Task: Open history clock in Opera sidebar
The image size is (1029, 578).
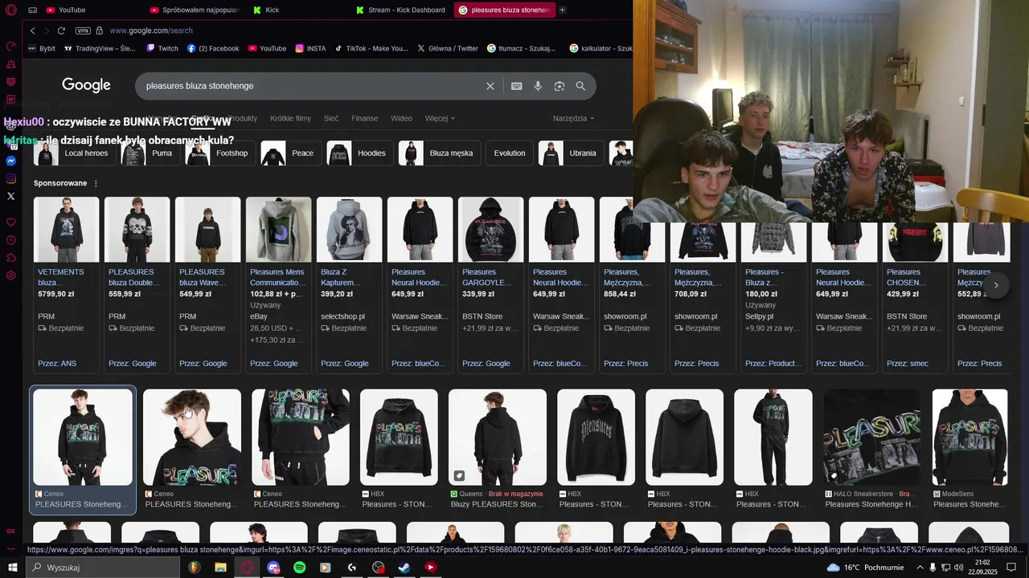Action: pos(11,240)
